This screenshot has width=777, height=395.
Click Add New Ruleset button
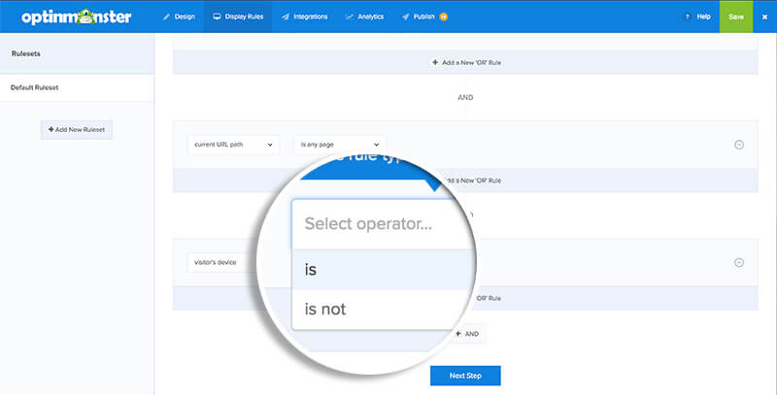pyautogui.click(x=77, y=130)
